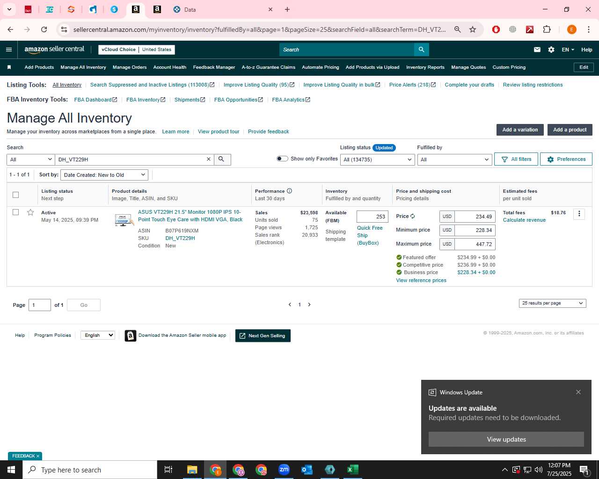Expand the browser tab list chevron
The image size is (599, 479).
pyautogui.click(x=9, y=9)
